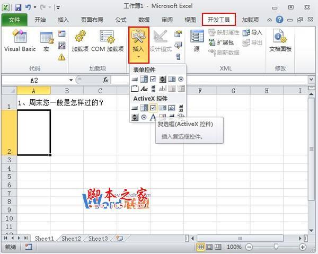The width and height of the screenshot is (318, 254).
Task: Insert ActiveX Combo Box
Action: tap(144, 108)
